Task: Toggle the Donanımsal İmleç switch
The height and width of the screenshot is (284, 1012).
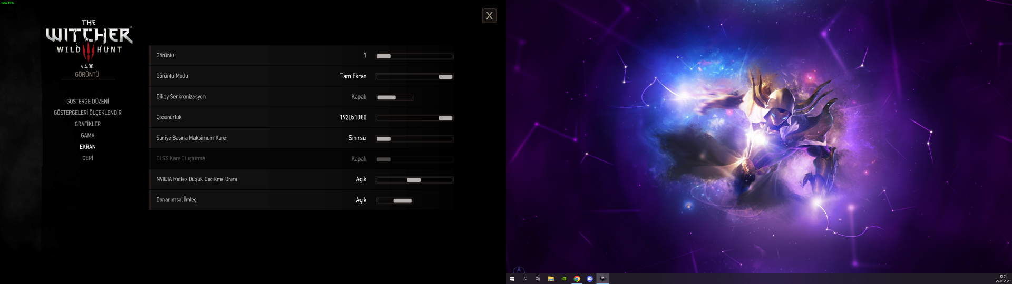Action: click(x=394, y=200)
